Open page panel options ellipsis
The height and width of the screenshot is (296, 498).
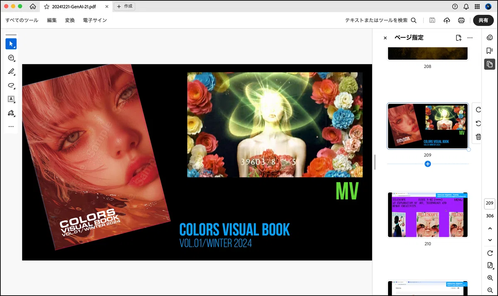click(x=470, y=38)
